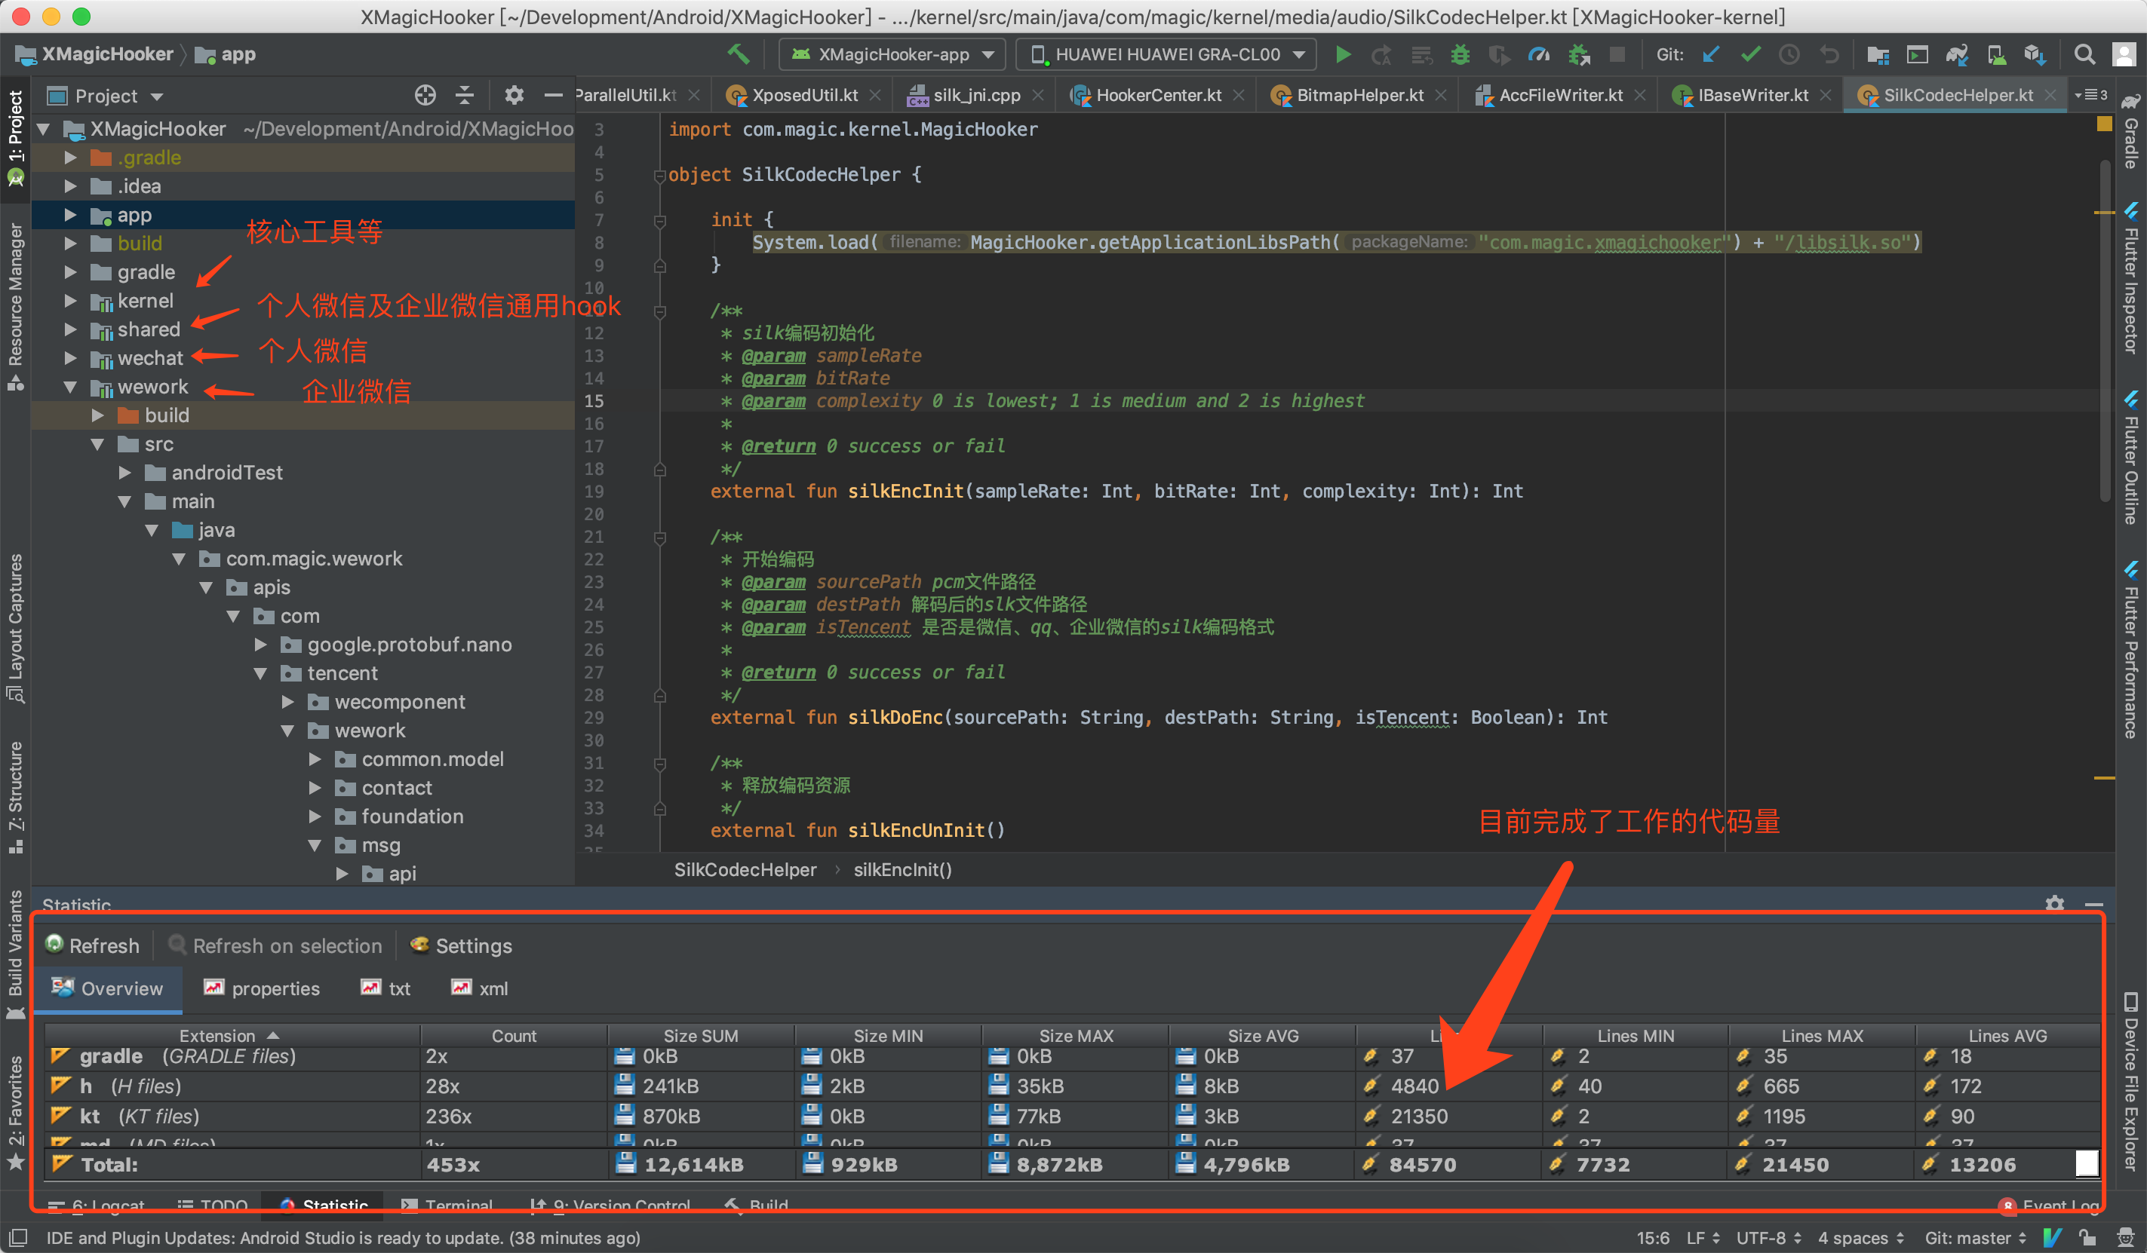This screenshot has width=2147, height=1253.
Task: Open AVD Manager icon
Action: pyautogui.click(x=1996, y=54)
